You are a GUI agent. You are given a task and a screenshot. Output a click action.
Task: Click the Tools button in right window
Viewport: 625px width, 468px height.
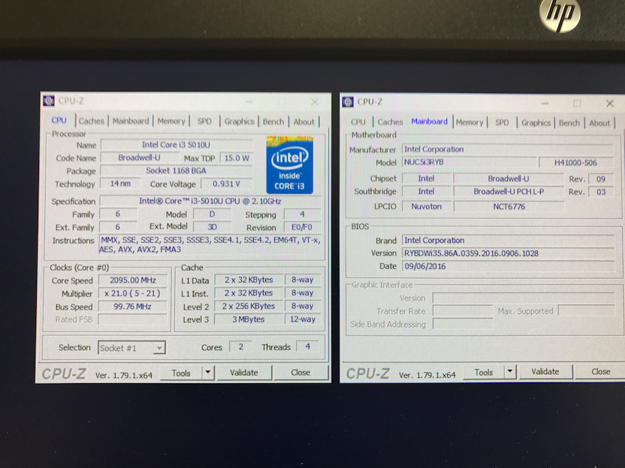[x=483, y=372]
